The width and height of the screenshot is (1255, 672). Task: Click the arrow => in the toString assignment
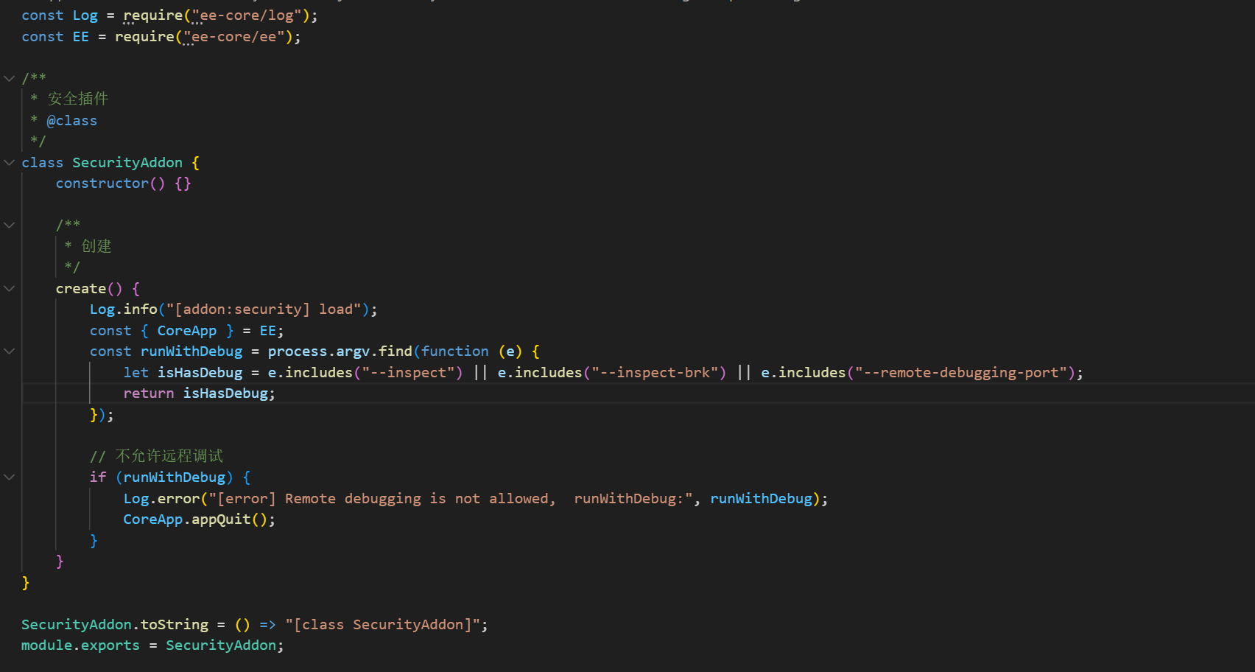(x=267, y=624)
